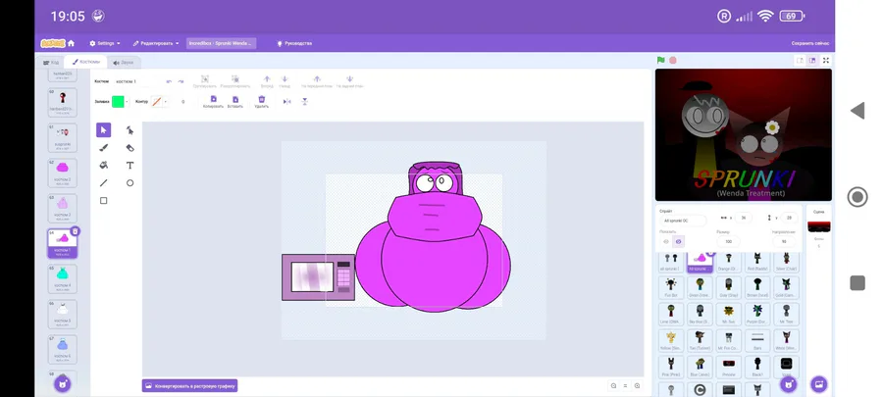Switch to large stage layout
Image resolution: width=883 pixels, height=397 pixels.
pos(812,60)
